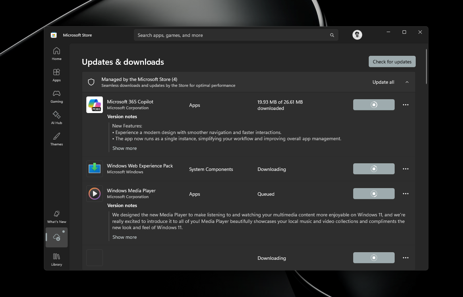Minimize the Microsoft Store window
Viewport: 463px width, 297px height.
pos(388,32)
